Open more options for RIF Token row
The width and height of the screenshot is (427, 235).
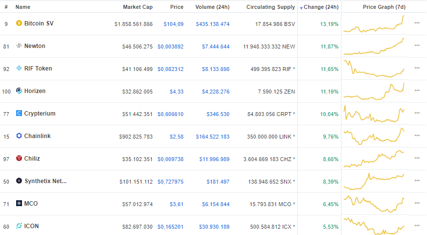(417, 68)
